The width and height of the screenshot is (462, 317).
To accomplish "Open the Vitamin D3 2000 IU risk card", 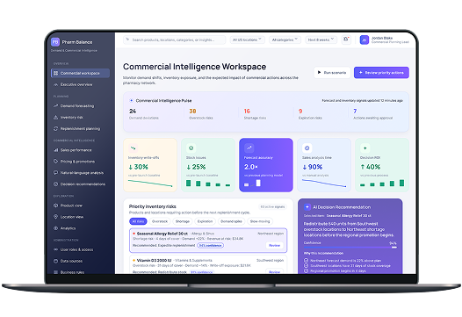I will [x=208, y=265].
